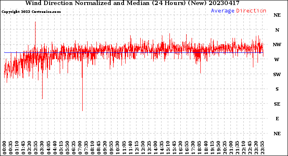288x156 pixels.
Task: Click the 11:40 time axis label
Action: [130, 148]
